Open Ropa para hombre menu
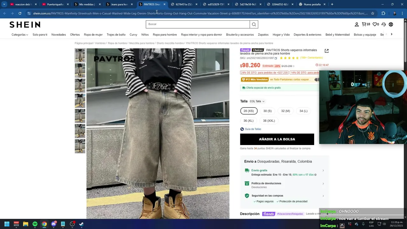 point(165,35)
